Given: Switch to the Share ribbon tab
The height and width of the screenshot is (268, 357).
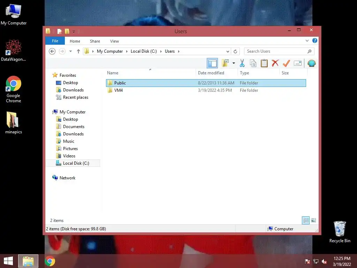Looking at the screenshot, I should (95, 41).
